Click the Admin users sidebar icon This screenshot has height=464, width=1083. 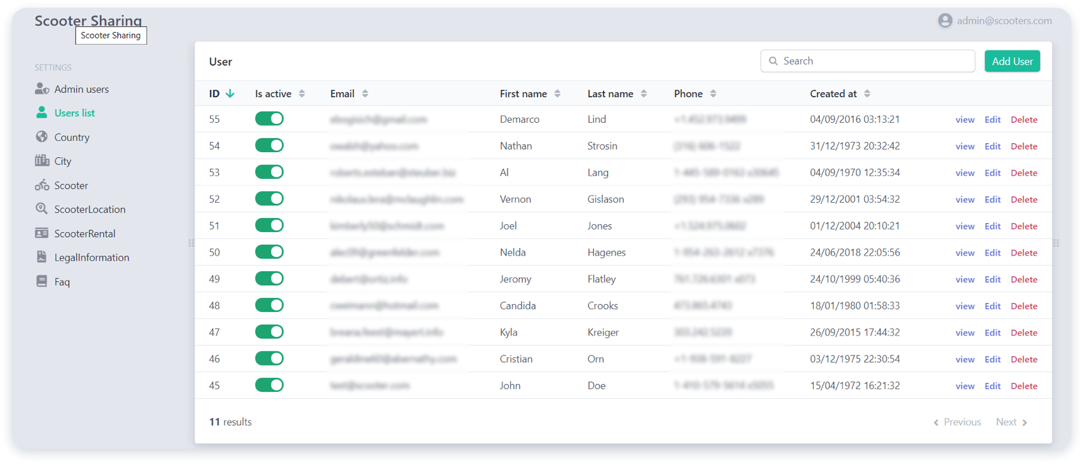(x=42, y=89)
